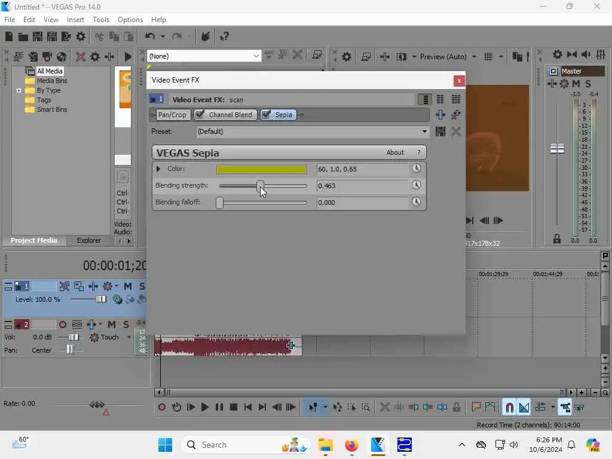
Task: Click the Sepia Color swatch bar
Action: coord(261,169)
